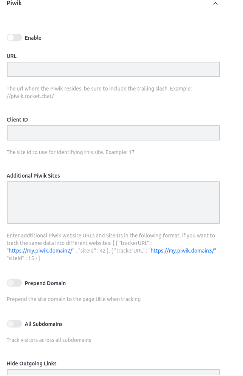Click the "Hide Outgoing Links" label
Viewport: 243px width, 376px height.
(31, 364)
